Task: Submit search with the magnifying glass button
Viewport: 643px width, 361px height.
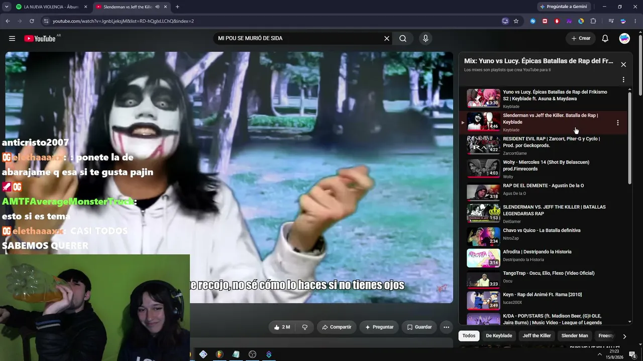Action: click(403, 39)
